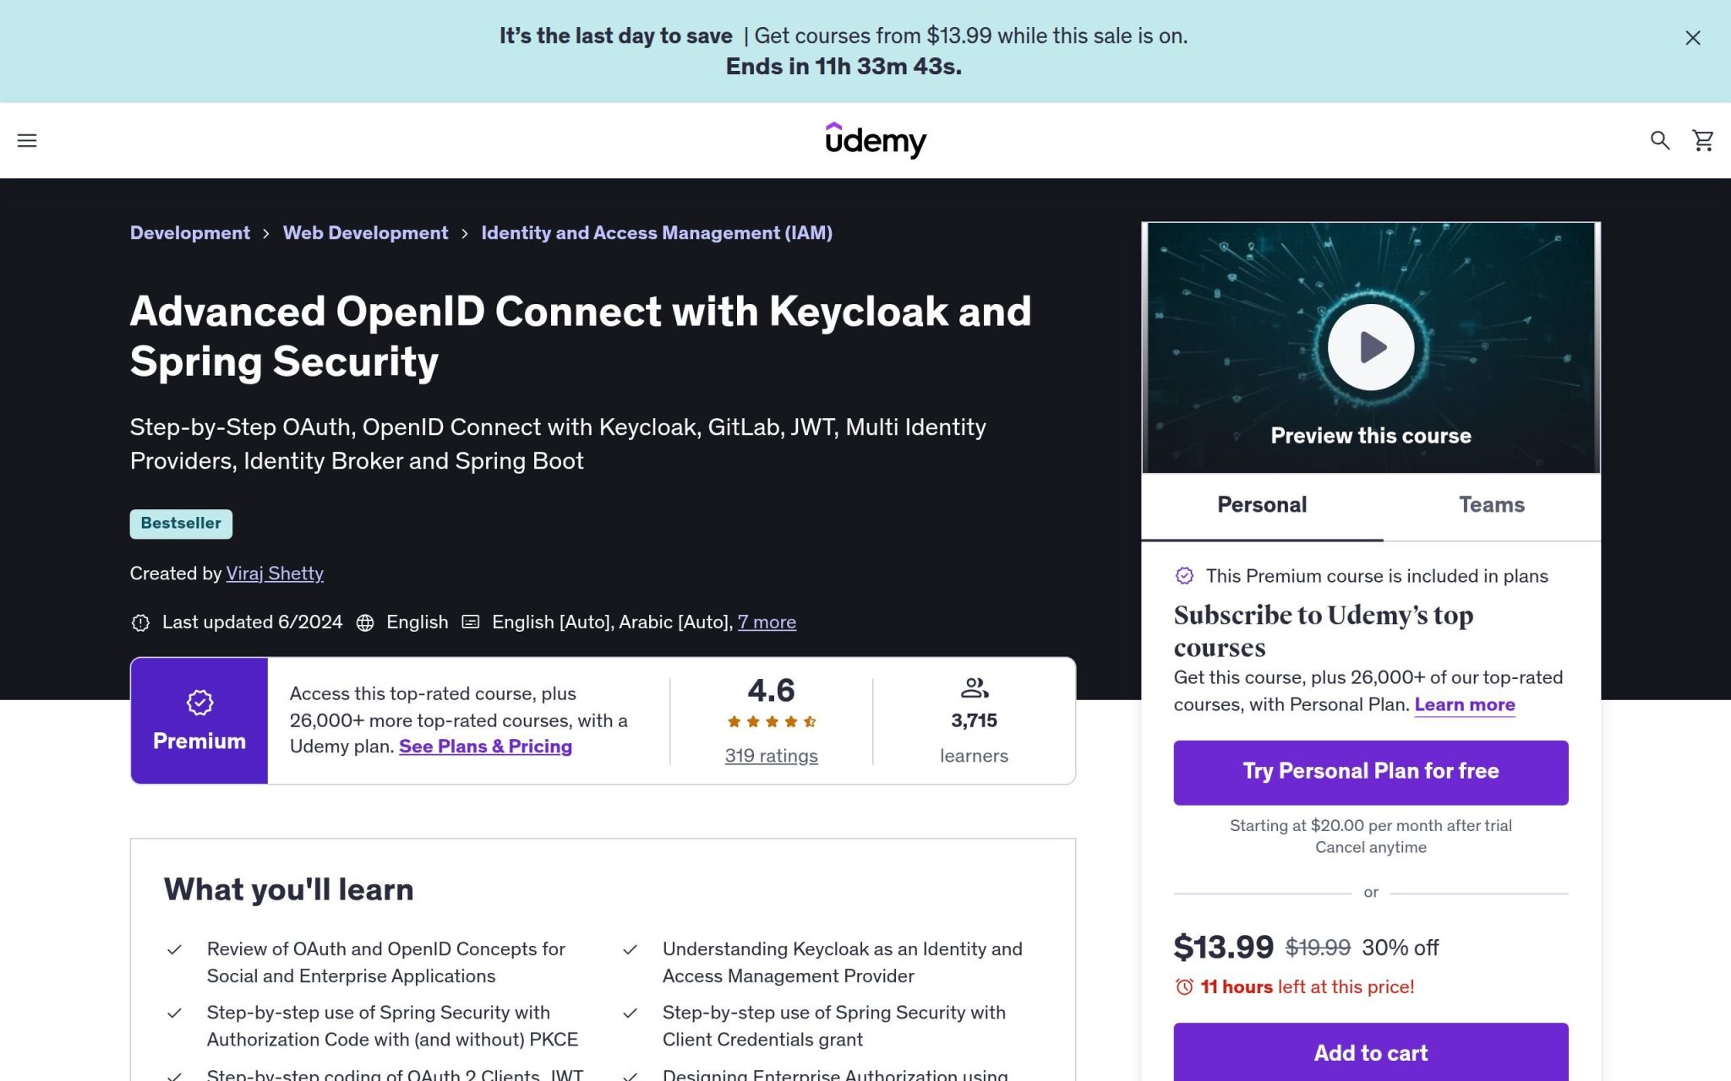View the 319 ratings link
The width and height of the screenshot is (1731, 1081).
click(x=771, y=756)
